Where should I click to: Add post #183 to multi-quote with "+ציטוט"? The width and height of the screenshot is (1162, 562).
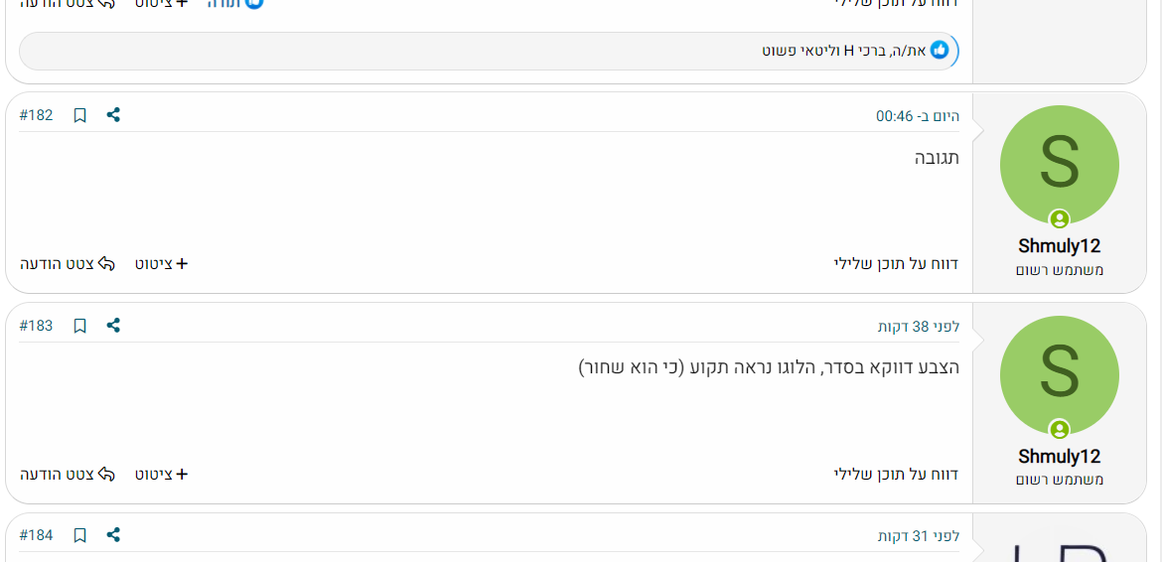click(162, 475)
